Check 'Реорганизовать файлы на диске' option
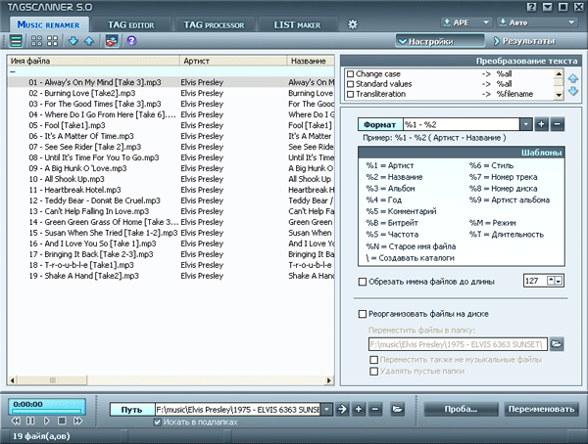 pyautogui.click(x=362, y=314)
